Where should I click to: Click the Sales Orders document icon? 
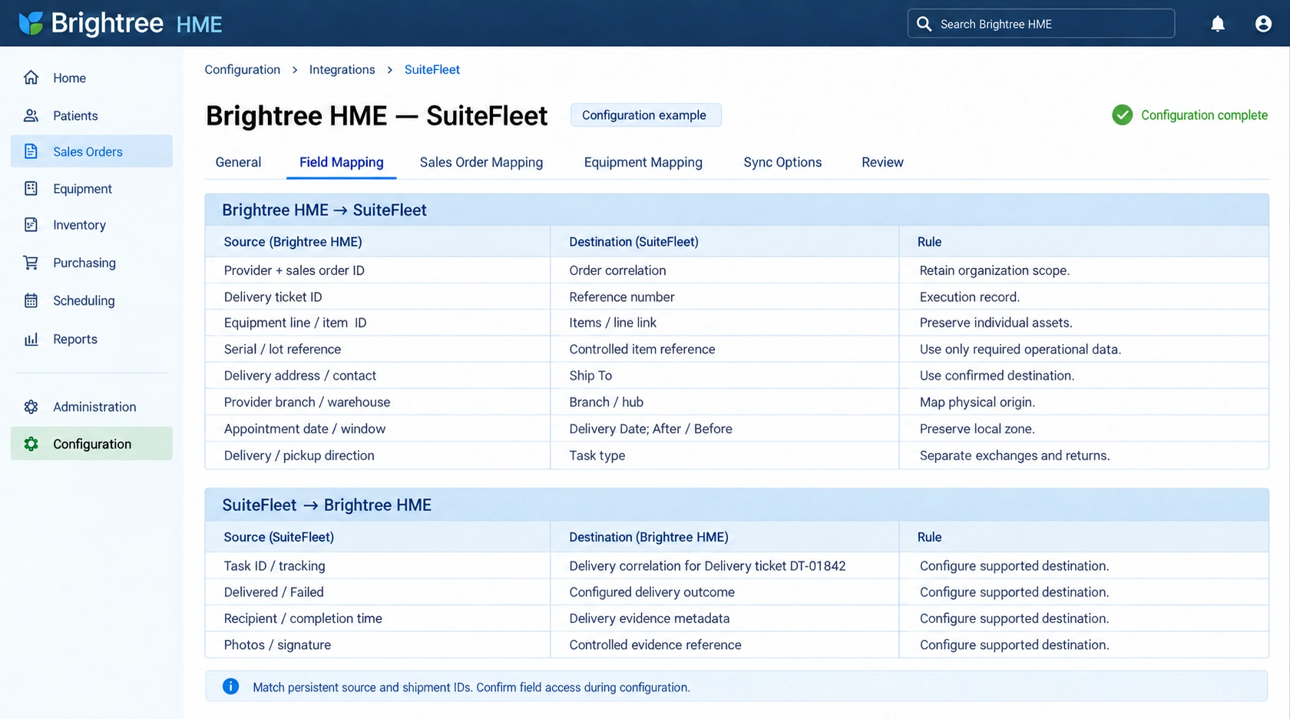pyautogui.click(x=31, y=151)
